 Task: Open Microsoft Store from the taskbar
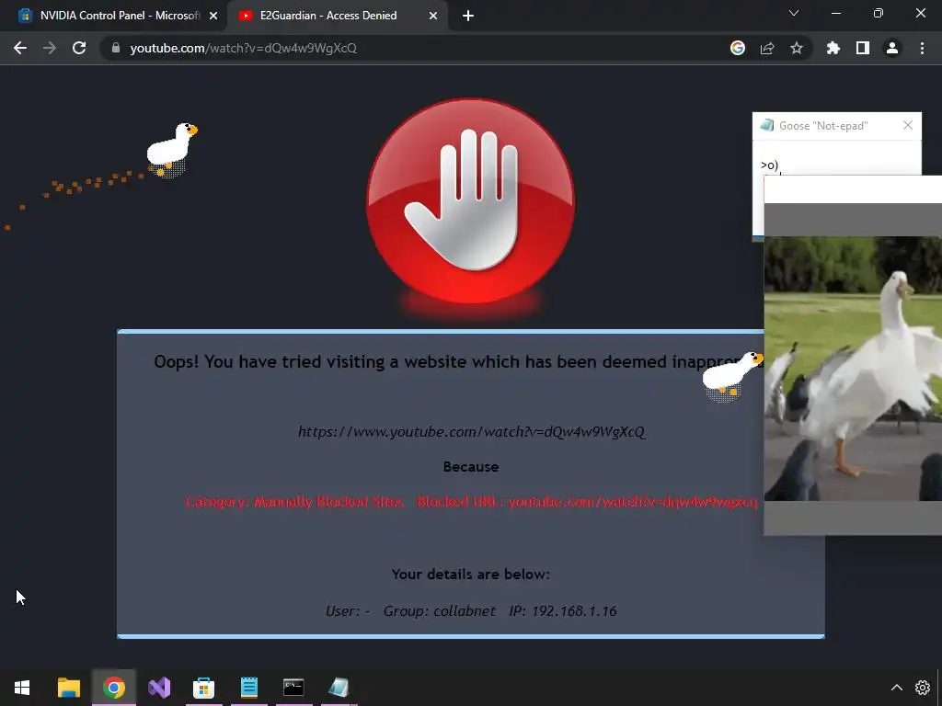tap(203, 688)
